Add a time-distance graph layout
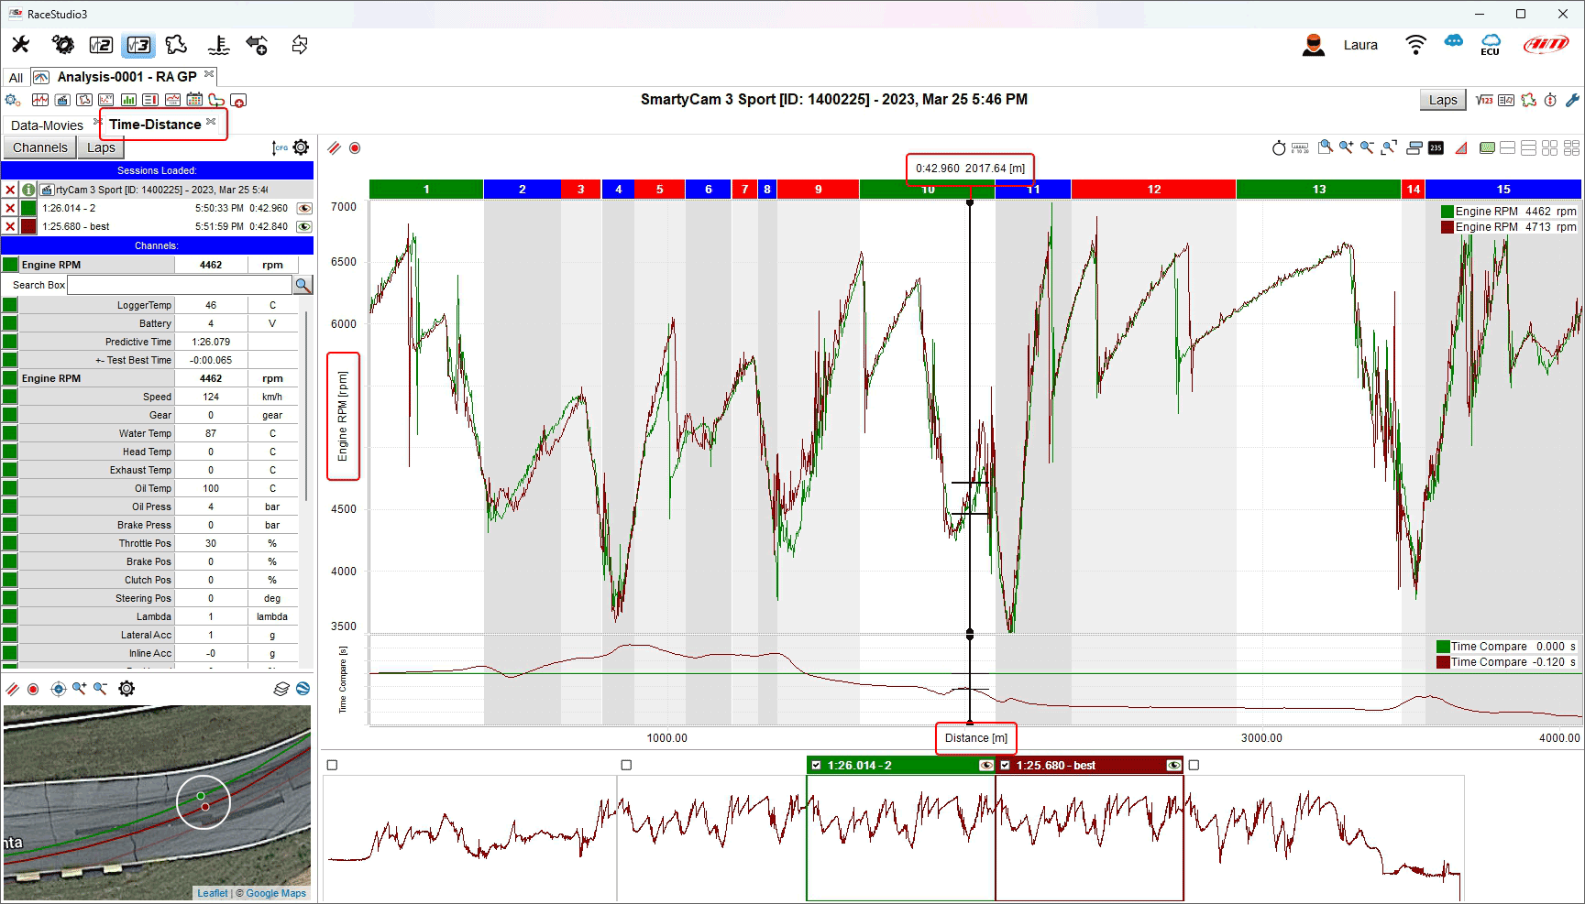1585x904 pixels. (x=40, y=100)
